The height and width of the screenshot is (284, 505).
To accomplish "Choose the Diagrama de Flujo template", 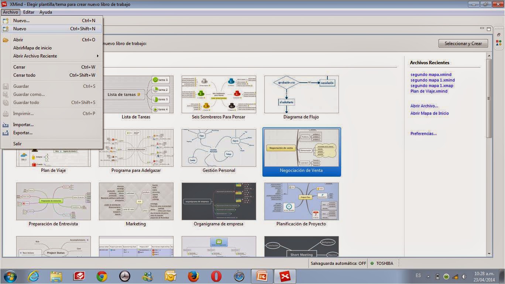I will (301, 94).
